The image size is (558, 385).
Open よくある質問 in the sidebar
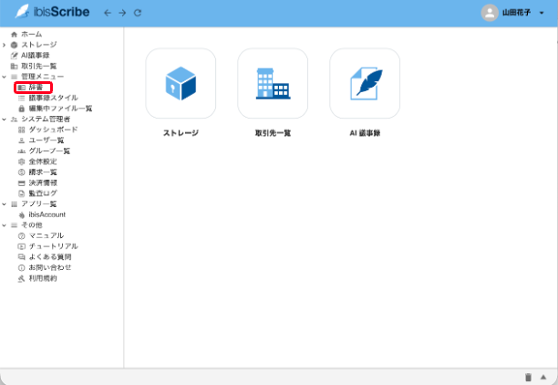coord(49,257)
